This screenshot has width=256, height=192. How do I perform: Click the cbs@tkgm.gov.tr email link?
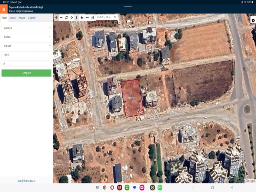pos(26,181)
